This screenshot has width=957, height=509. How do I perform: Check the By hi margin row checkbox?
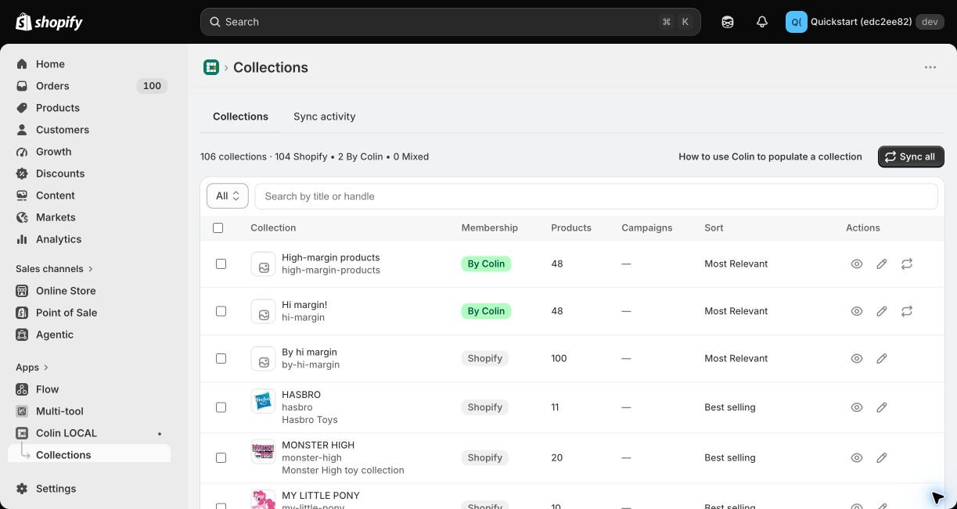click(221, 359)
